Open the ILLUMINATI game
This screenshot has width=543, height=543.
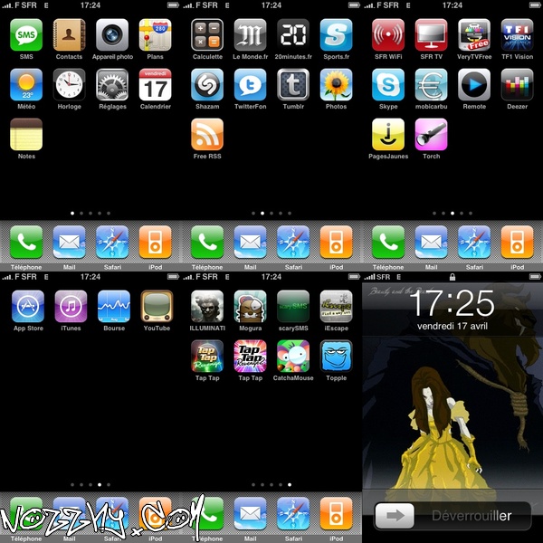207,307
